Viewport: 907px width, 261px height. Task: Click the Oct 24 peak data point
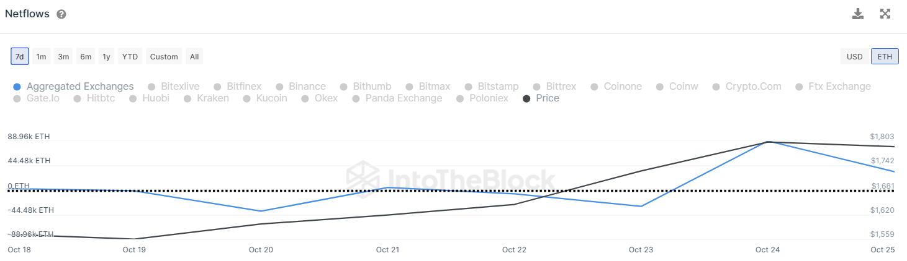(x=769, y=142)
